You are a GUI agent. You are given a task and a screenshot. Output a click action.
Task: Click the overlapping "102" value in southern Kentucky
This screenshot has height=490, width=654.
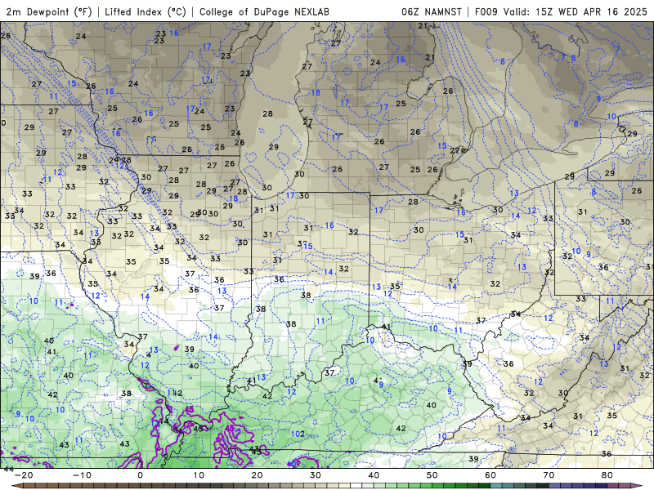[298, 434]
